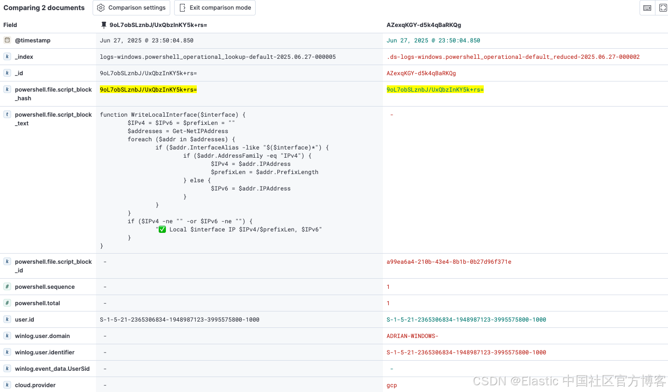Click powershell.file.script_block_hash field name
Viewport: 668px width, 392px height.
(x=53, y=94)
